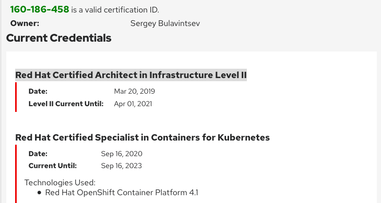
Task: Click the Sep 16, 2020 date value
Action: pos(122,154)
